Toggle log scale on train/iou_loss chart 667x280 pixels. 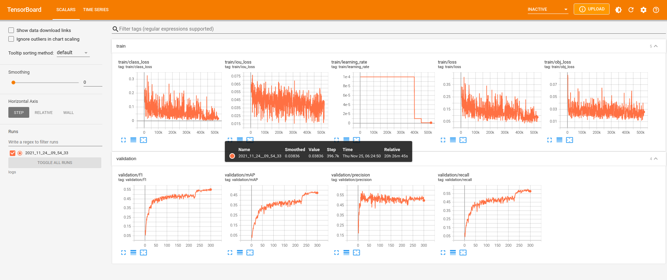pos(240,140)
